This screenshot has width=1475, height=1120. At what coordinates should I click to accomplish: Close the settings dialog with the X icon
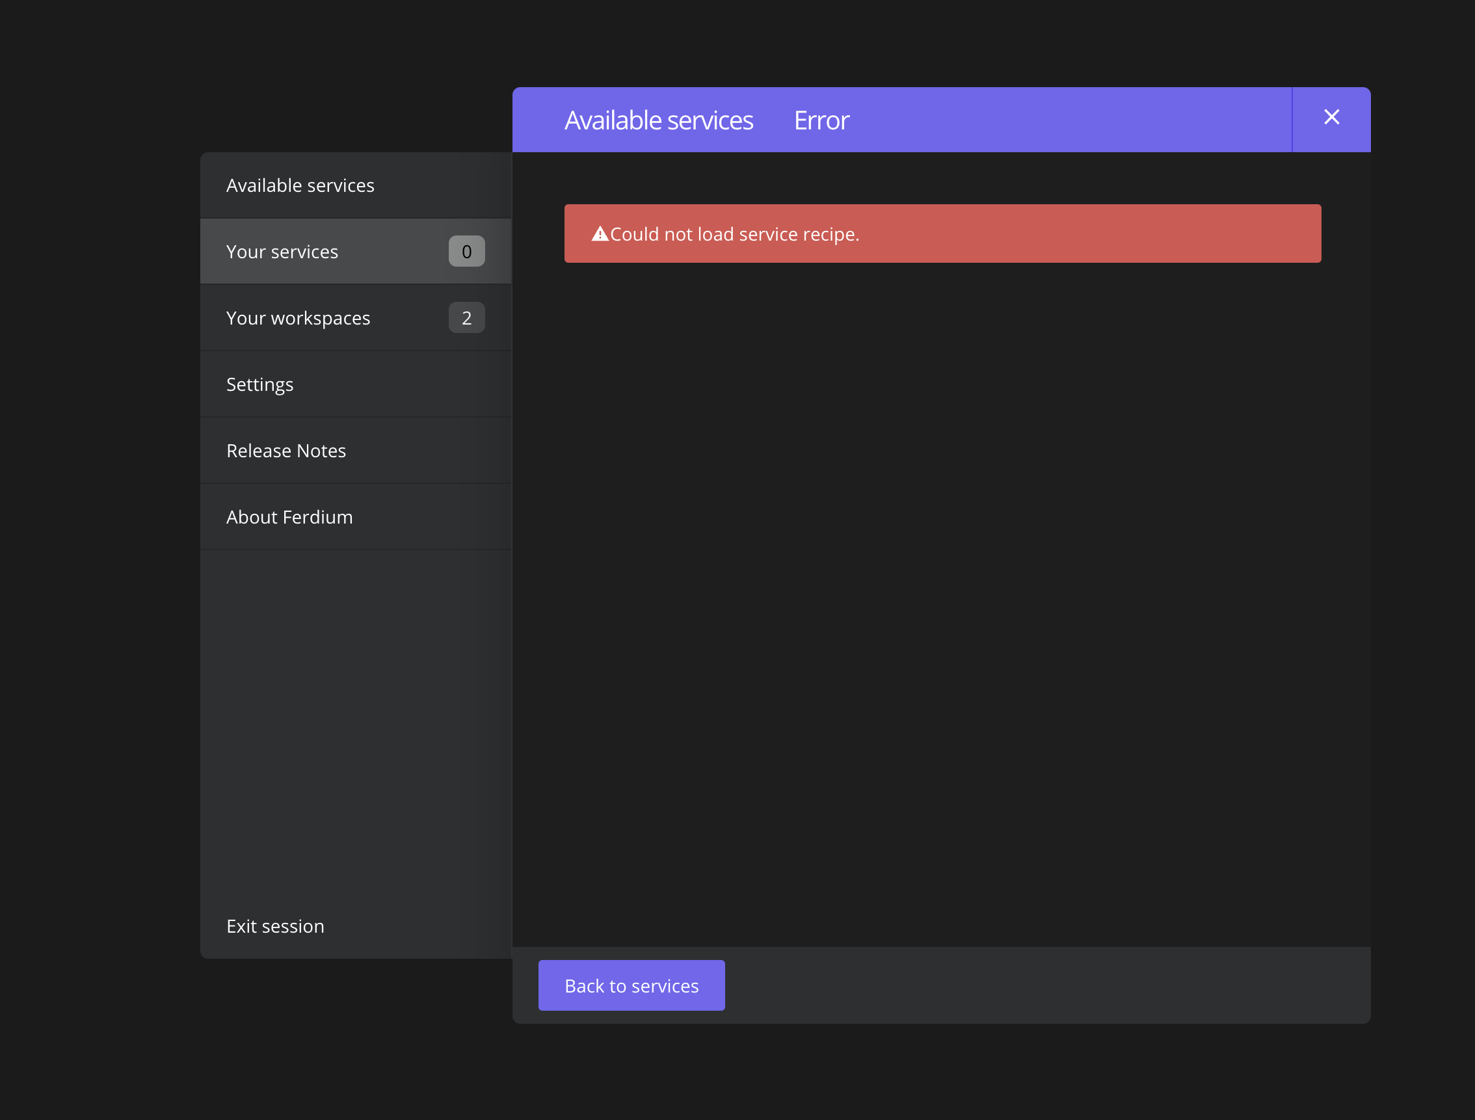(1331, 118)
